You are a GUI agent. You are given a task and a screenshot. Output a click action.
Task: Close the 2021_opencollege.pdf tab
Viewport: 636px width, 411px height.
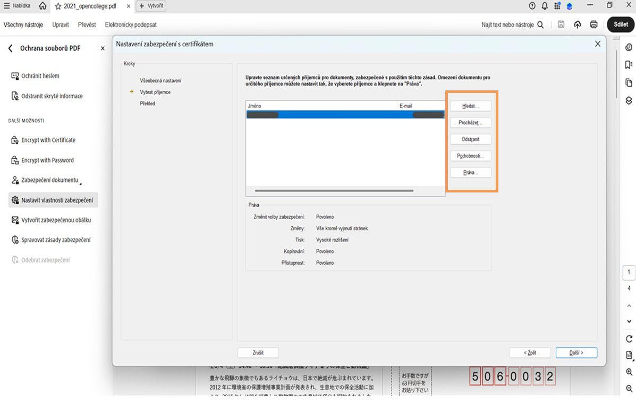(x=128, y=6)
